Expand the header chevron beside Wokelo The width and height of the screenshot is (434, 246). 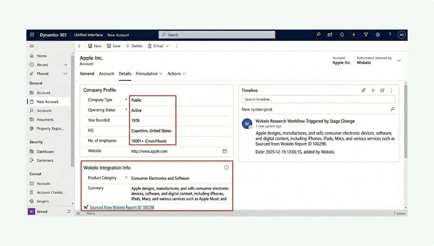click(x=399, y=61)
